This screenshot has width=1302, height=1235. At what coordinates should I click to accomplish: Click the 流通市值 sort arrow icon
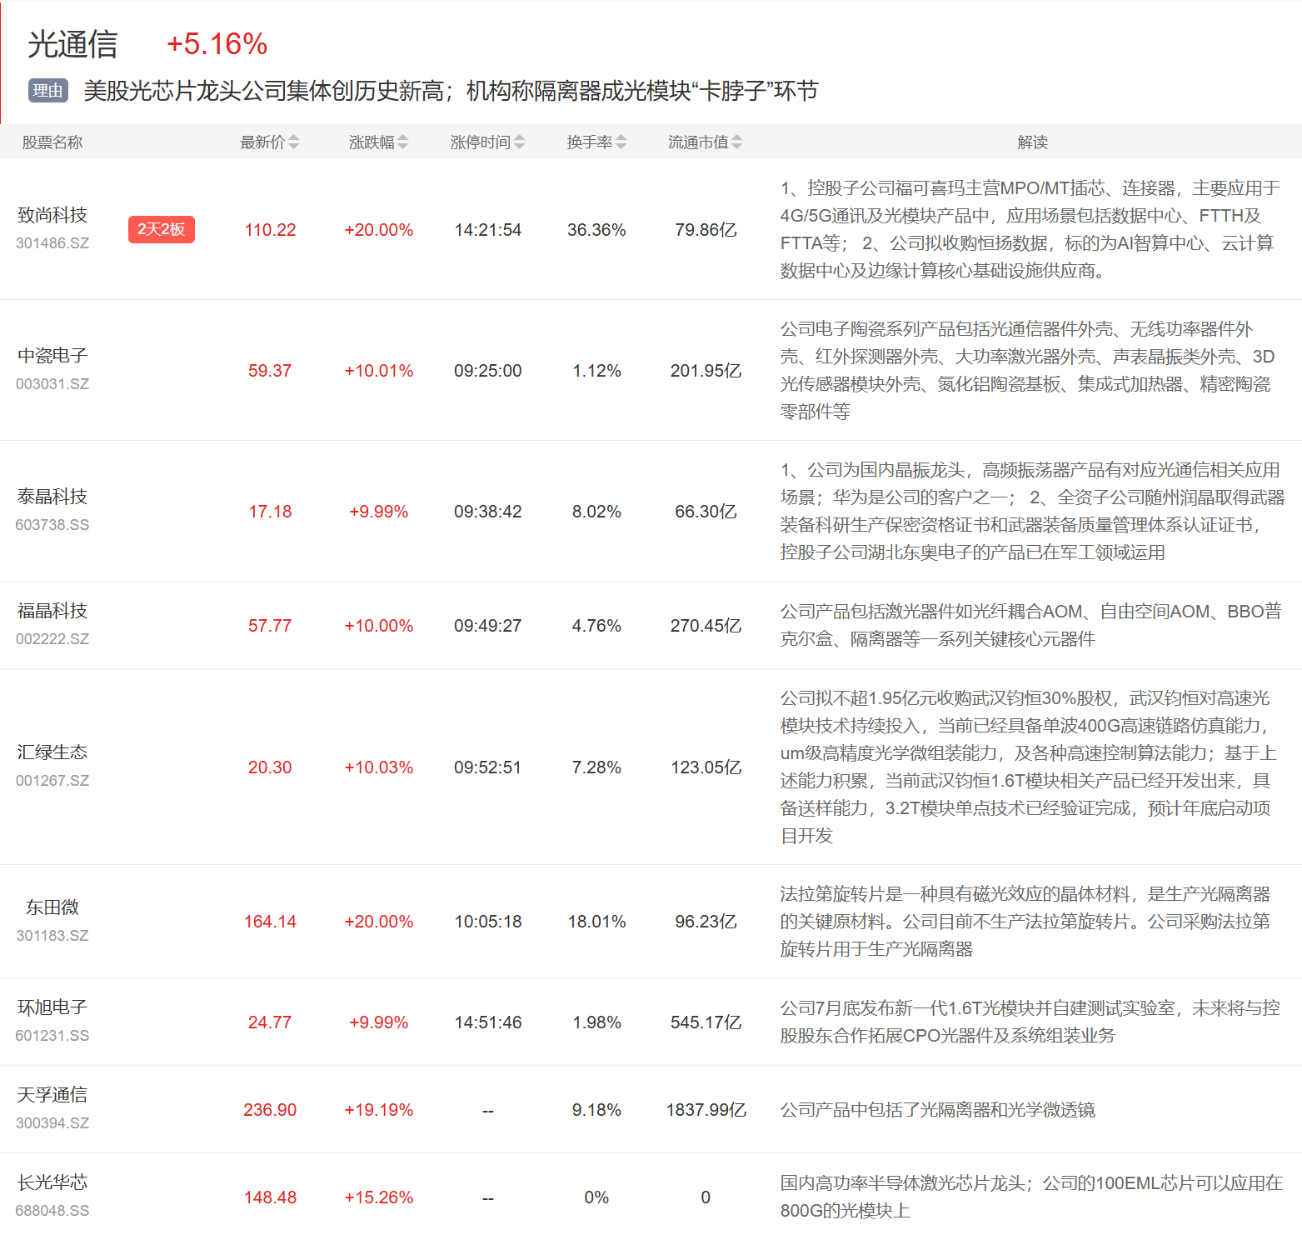click(736, 142)
